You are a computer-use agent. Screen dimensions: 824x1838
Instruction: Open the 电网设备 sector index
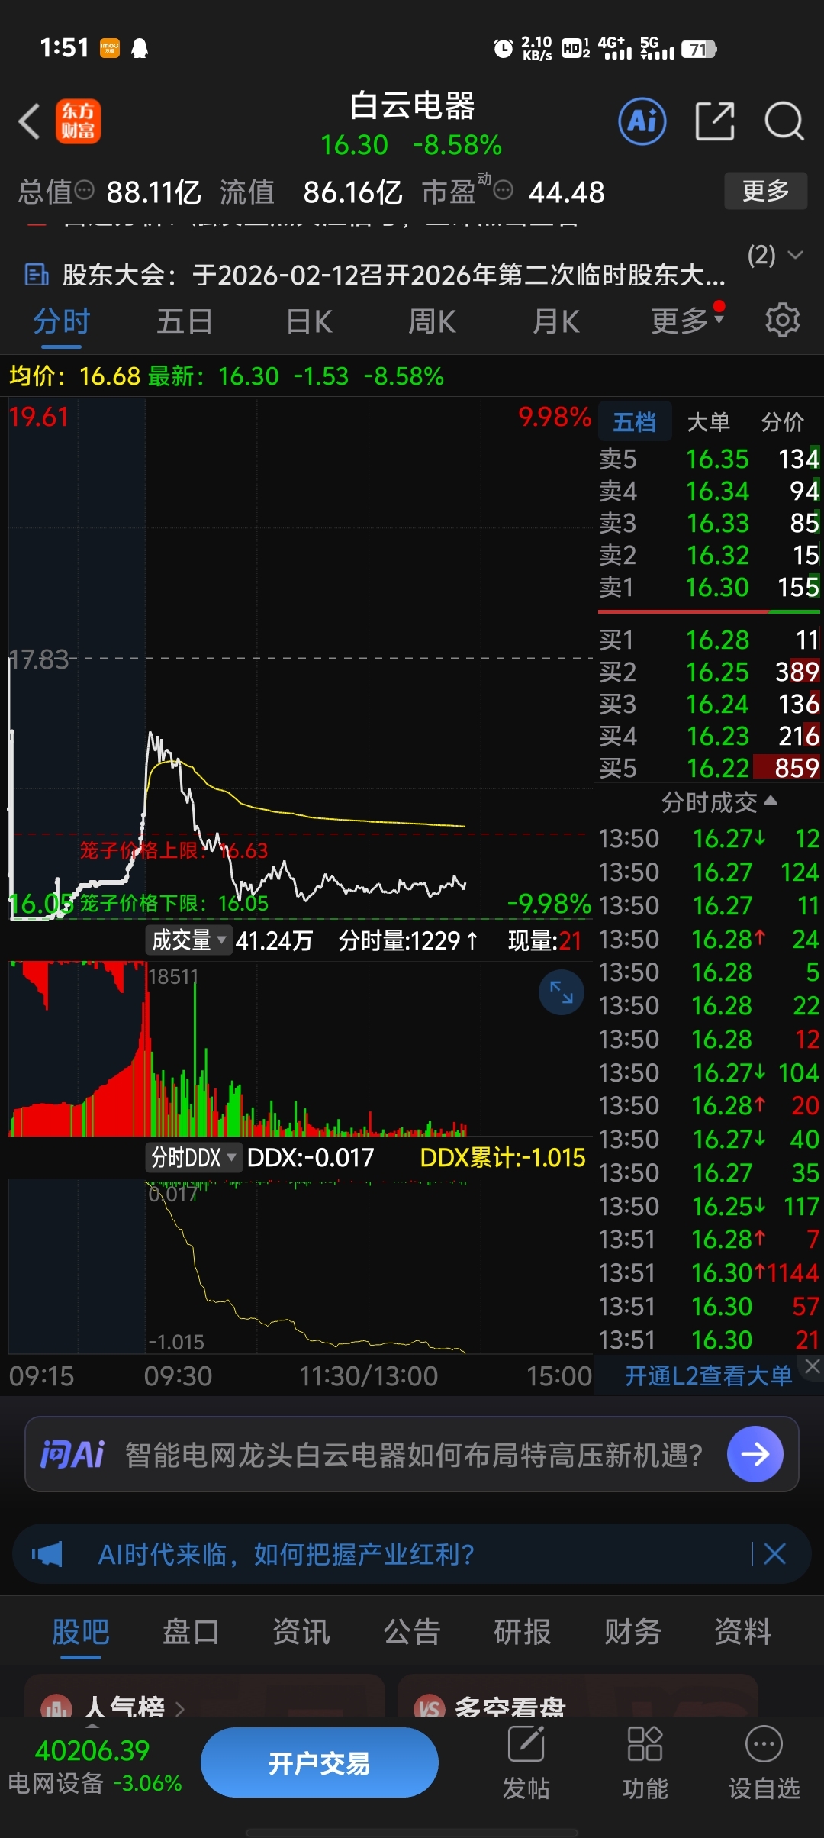pos(95,1766)
